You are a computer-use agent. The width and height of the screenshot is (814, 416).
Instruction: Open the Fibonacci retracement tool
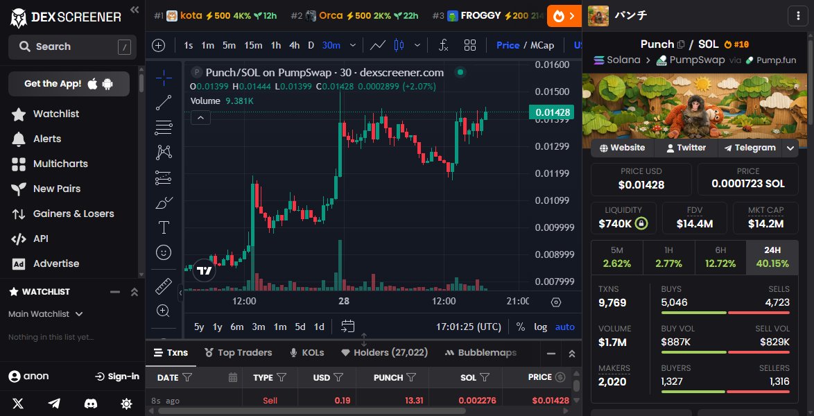click(x=164, y=128)
